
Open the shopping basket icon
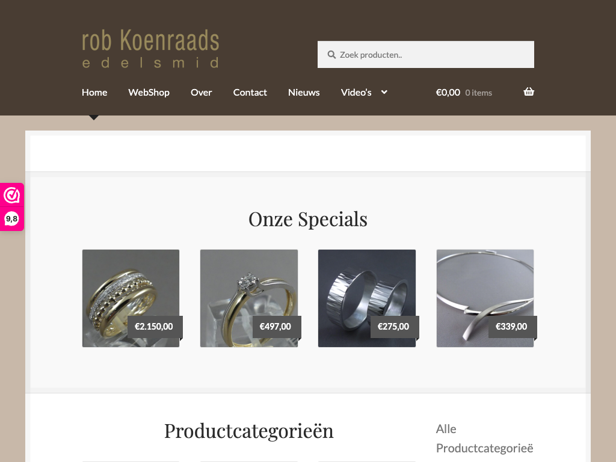pyautogui.click(x=529, y=92)
